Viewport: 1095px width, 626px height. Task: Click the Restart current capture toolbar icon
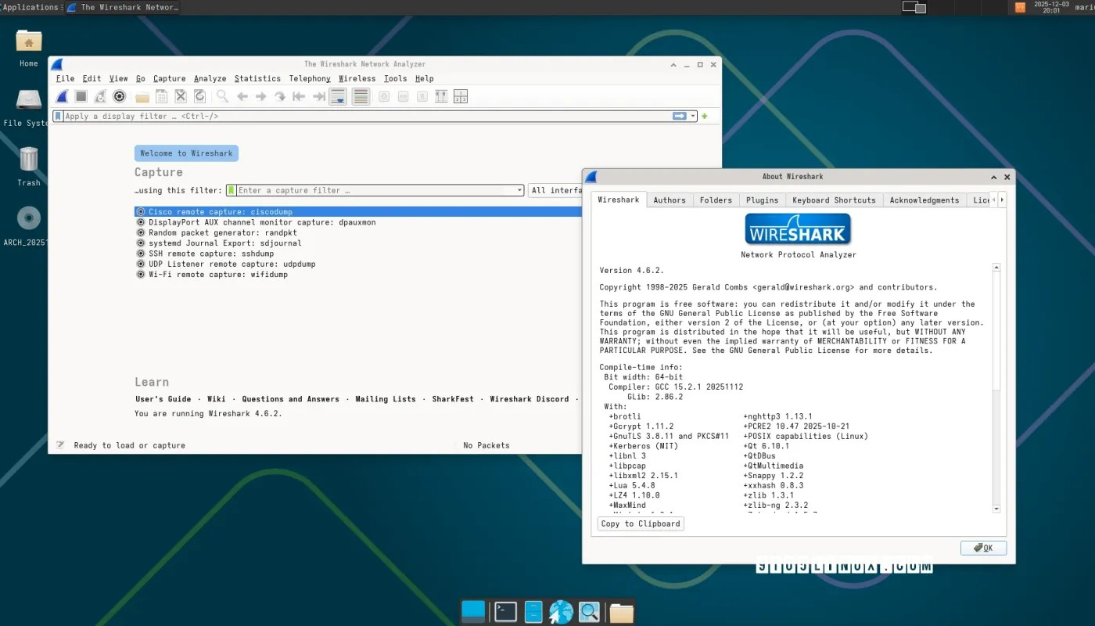pos(99,95)
